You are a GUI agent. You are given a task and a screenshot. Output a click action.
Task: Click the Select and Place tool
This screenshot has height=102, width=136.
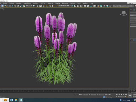tap(24, 6)
